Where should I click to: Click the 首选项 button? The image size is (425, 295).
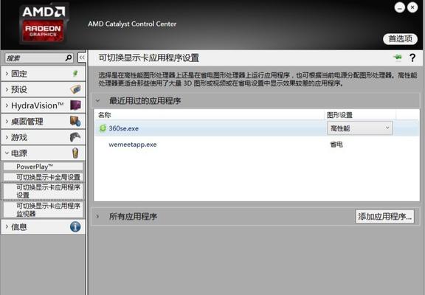(x=400, y=39)
